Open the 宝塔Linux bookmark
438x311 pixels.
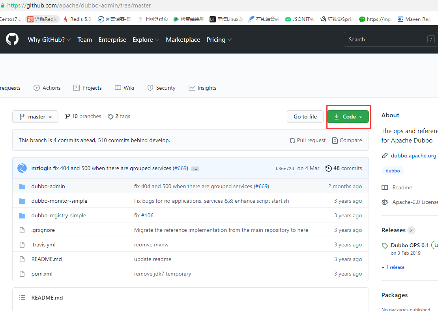[226, 19]
